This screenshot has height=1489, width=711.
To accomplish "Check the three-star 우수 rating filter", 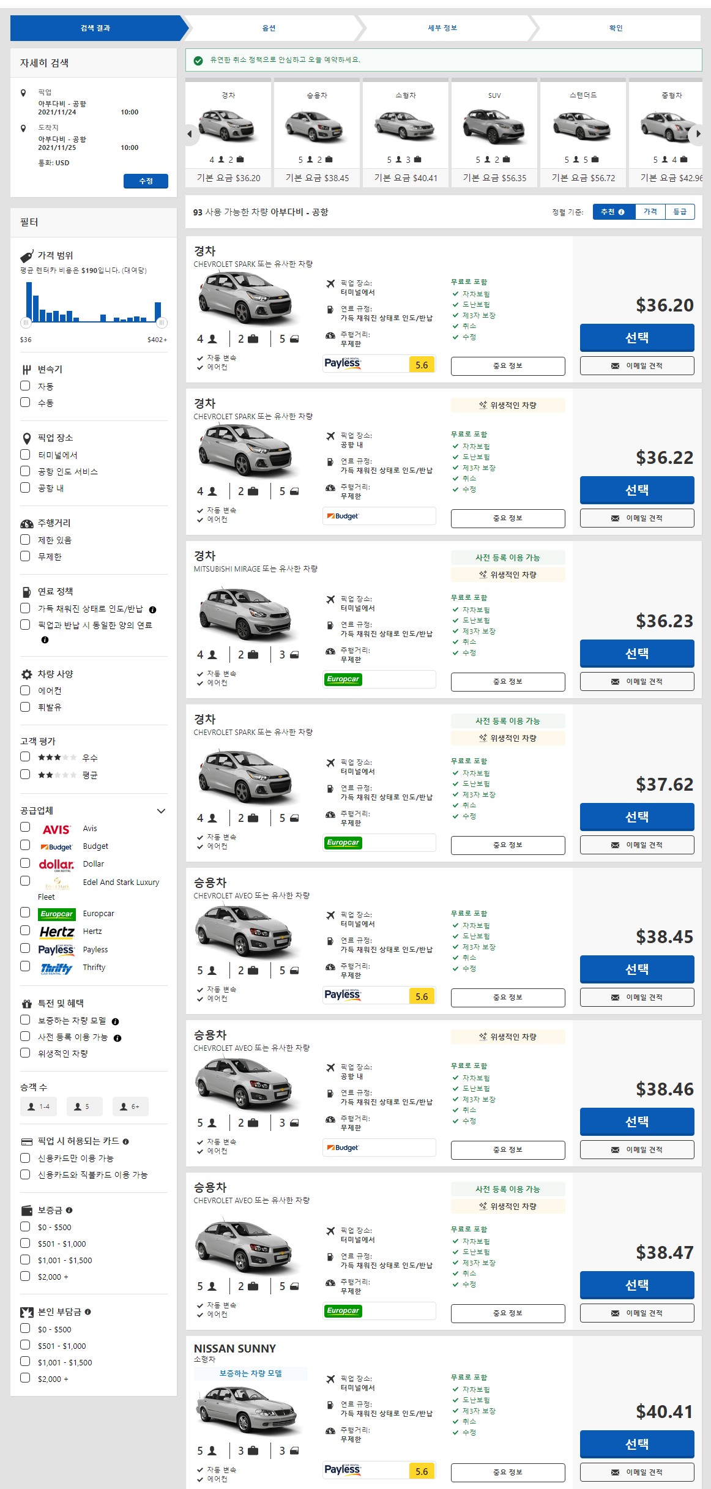I will (x=25, y=757).
